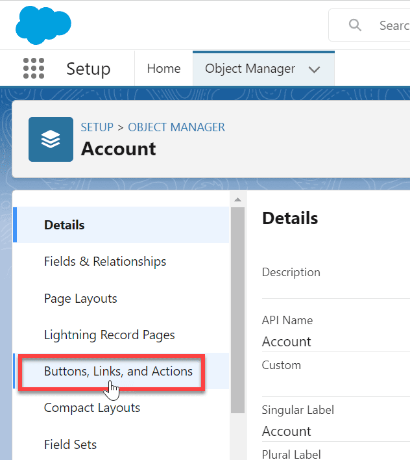The width and height of the screenshot is (410, 460).
Task: Go to Page Layouts
Action: [x=121, y=298]
